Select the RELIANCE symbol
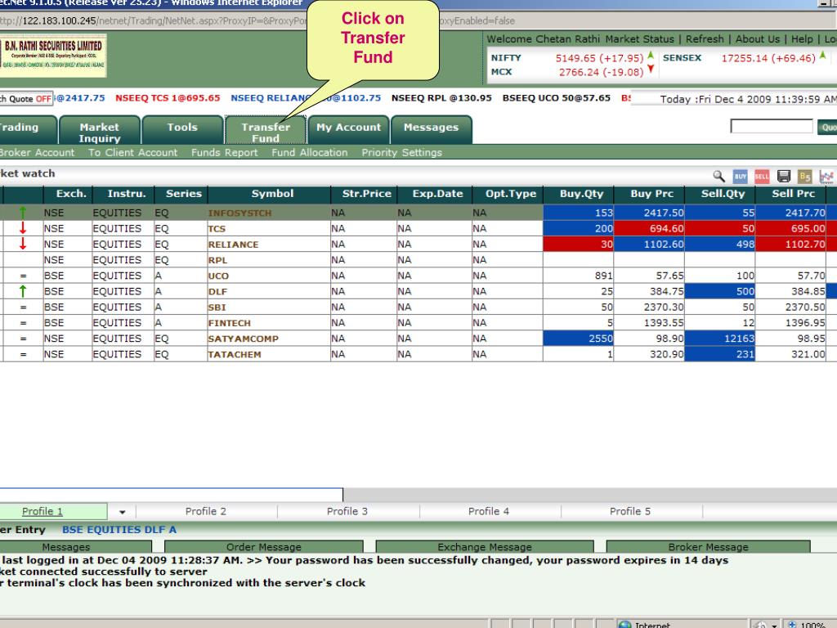The image size is (837, 628). 233,244
